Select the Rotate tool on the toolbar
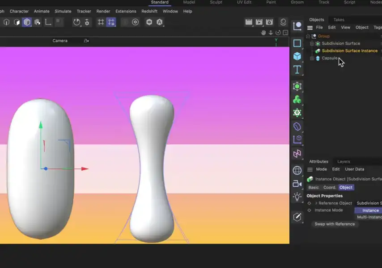The height and width of the screenshot is (268, 382). [x=76, y=22]
